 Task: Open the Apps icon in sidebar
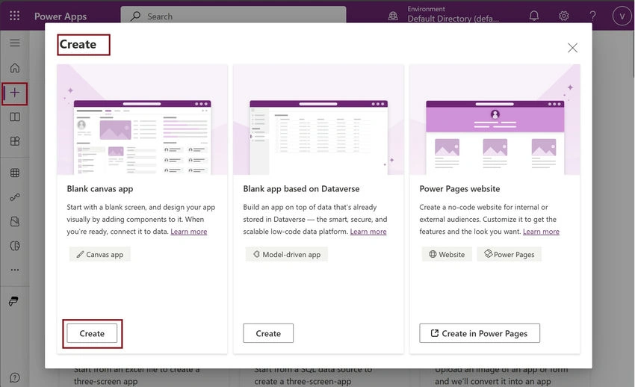point(15,141)
